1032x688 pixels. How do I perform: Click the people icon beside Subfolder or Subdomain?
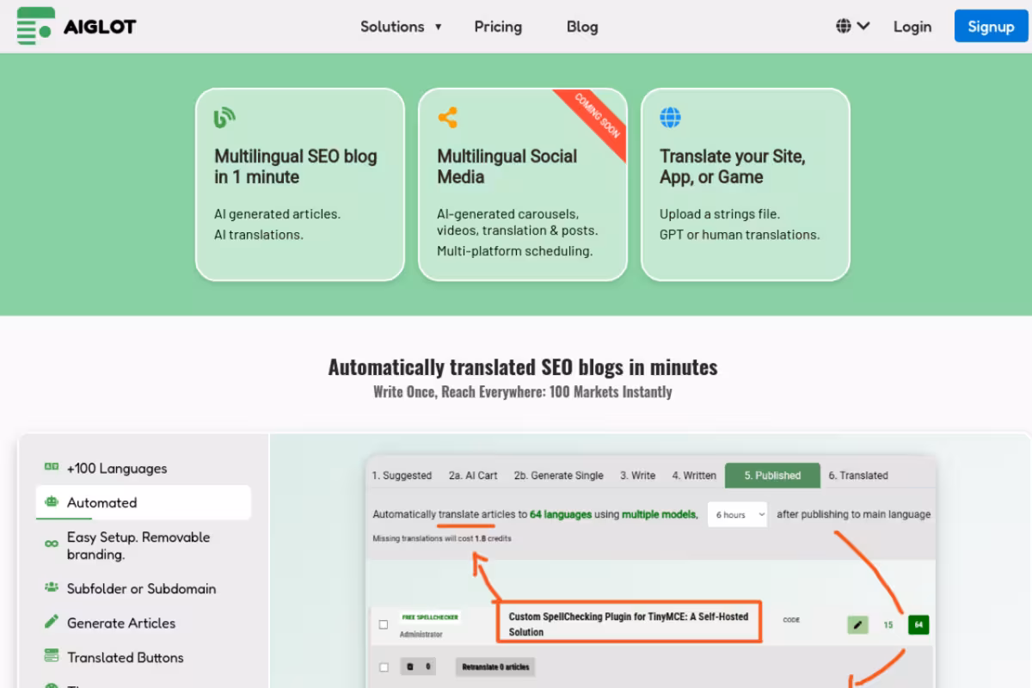[x=52, y=587]
